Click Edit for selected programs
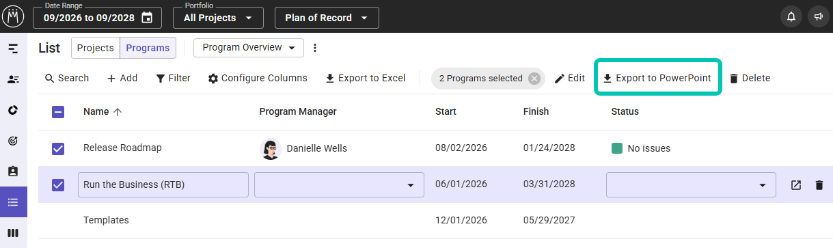 [570, 79]
